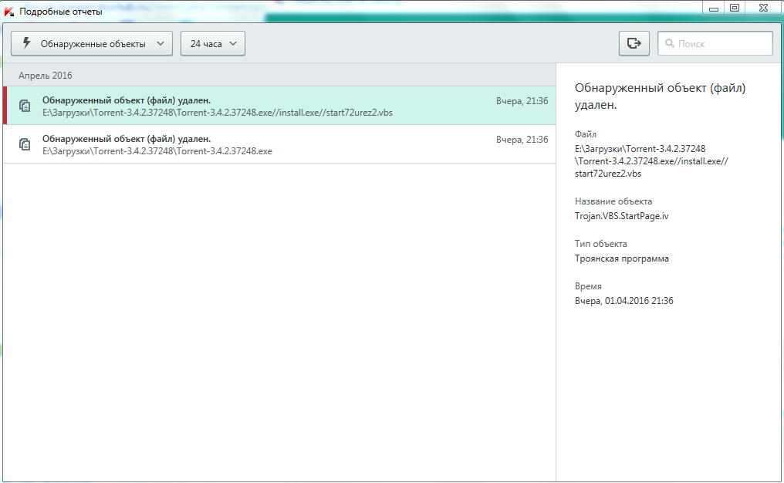Open the Обнаруженные объекты filter dropdown
The height and width of the screenshot is (483, 784).
pos(92,44)
